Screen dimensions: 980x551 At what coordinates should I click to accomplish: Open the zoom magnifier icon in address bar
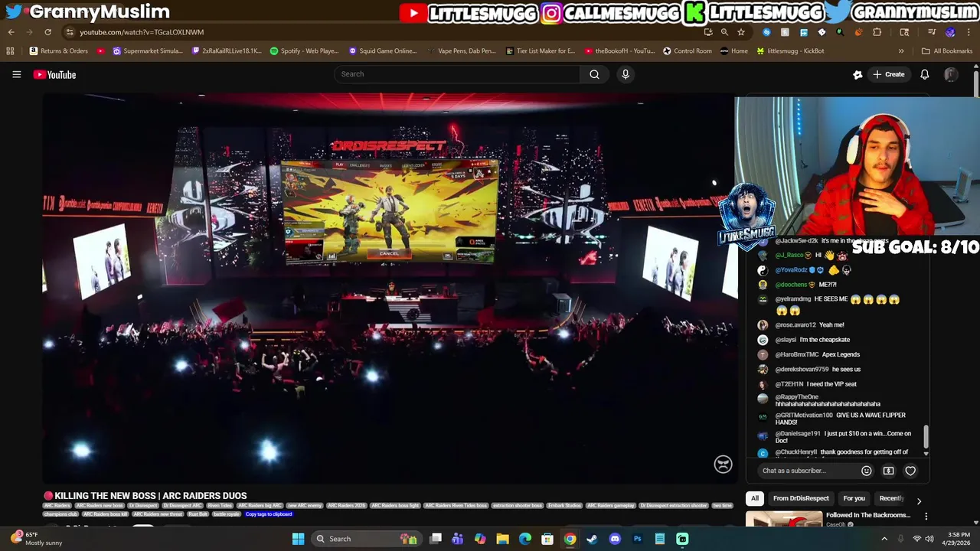click(x=724, y=32)
